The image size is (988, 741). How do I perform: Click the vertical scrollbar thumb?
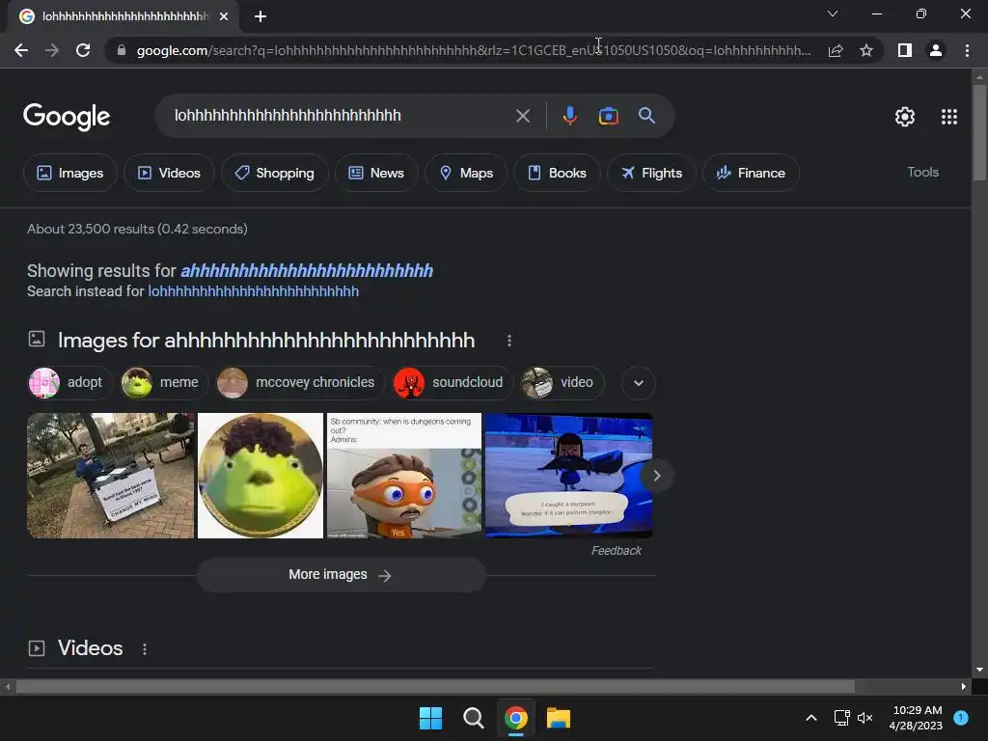[x=979, y=132]
